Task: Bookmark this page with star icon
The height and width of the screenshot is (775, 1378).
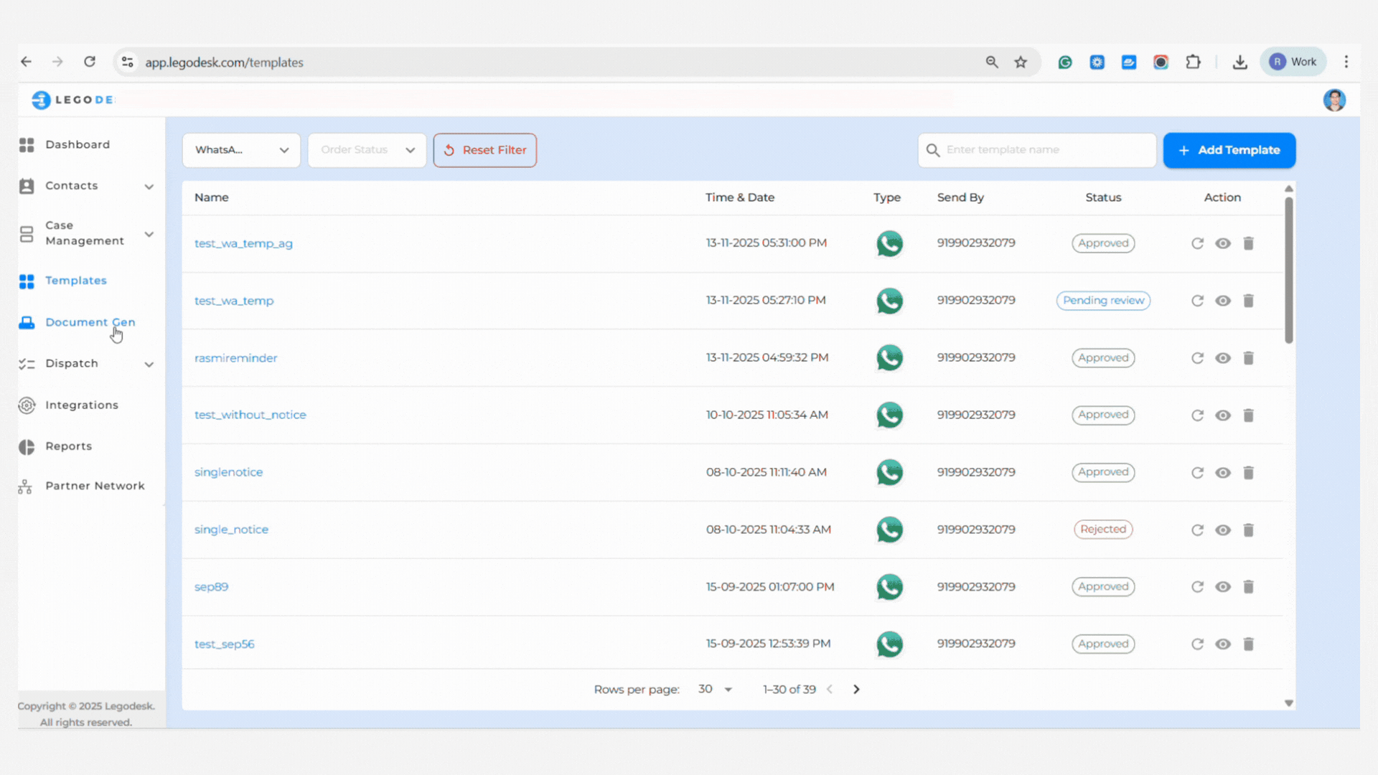Action: coord(1021,62)
